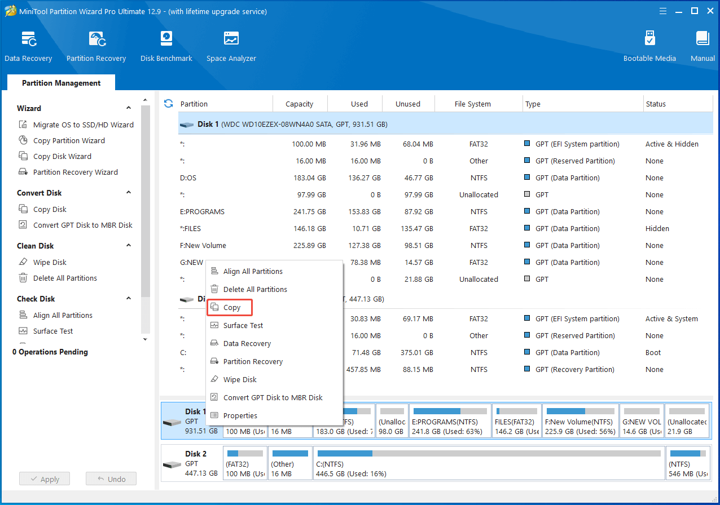Collapse the Convert Disk section

tap(129, 193)
